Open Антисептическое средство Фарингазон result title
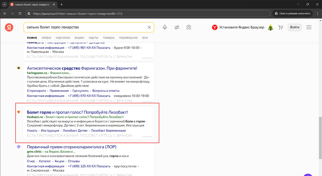The image size is (322, 176). 82,68
